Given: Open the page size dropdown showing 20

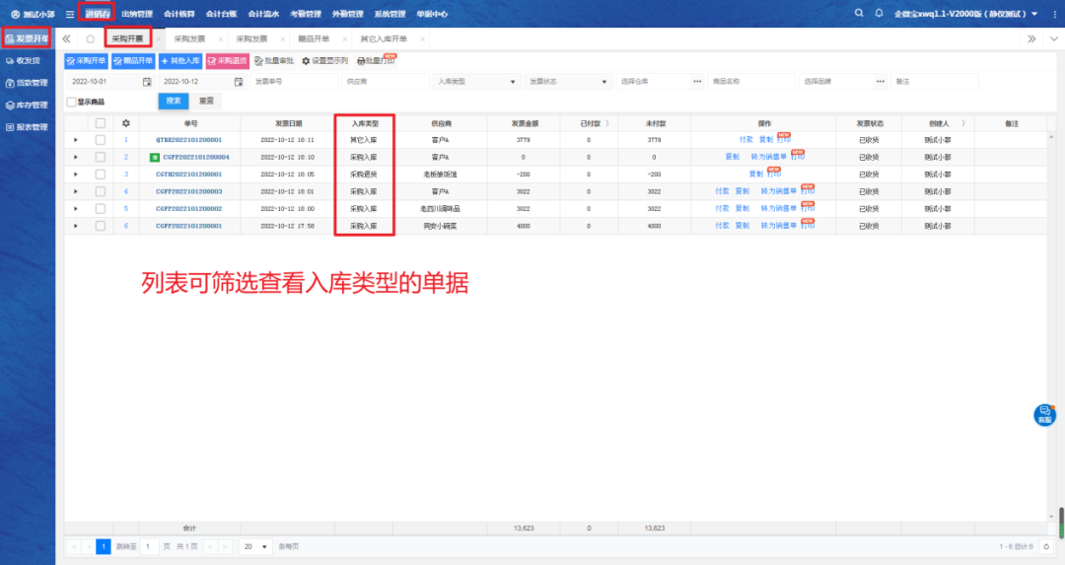Looking at the screenshot, I should pyautogui.click(x=257, y=546).
